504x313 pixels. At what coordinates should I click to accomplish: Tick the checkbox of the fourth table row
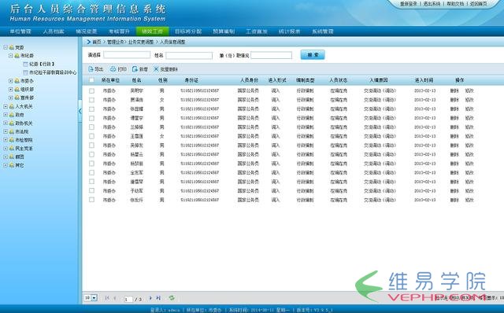point(91,118)
